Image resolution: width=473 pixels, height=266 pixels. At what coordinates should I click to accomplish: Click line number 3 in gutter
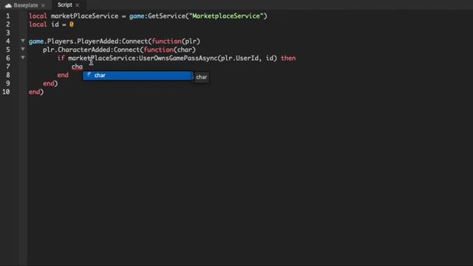[x=8, y=33]
